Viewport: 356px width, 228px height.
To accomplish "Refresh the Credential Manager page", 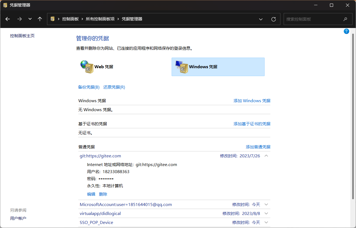I will click(274, 19).
